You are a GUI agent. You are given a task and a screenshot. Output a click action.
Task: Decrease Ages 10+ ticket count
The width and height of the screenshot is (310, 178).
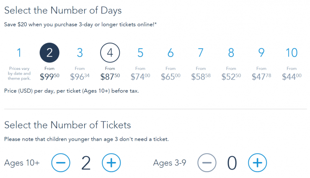(61, 163)
